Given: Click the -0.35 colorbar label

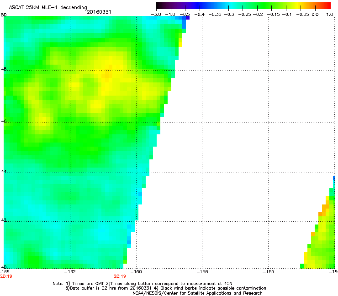Looking at the screenshot, I should pos(215,15).
